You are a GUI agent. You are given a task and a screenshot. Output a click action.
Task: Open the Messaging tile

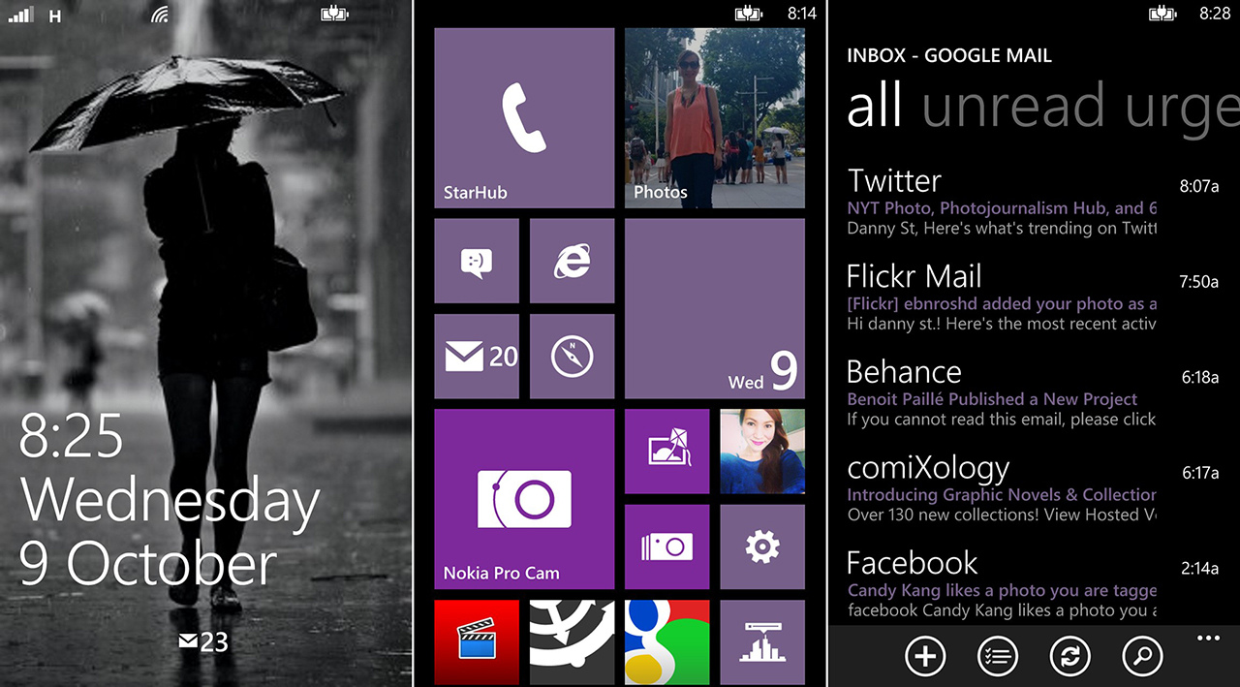pos(477,261)
